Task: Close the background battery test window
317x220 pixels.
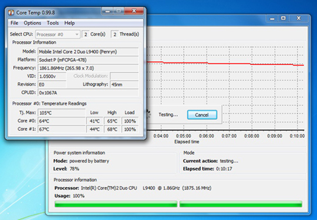Action: click(299, 18)
